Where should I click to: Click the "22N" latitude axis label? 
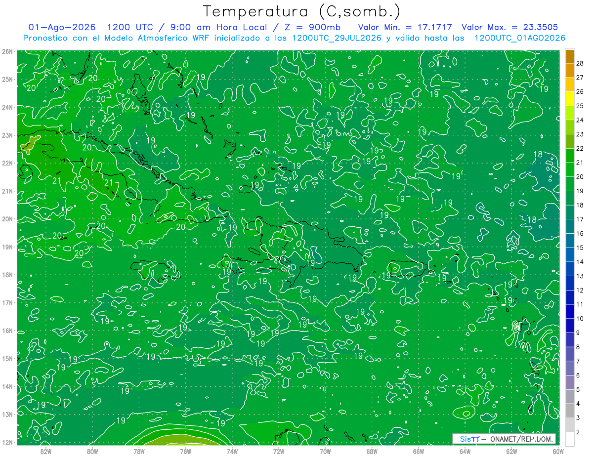(x=7, y=163)
